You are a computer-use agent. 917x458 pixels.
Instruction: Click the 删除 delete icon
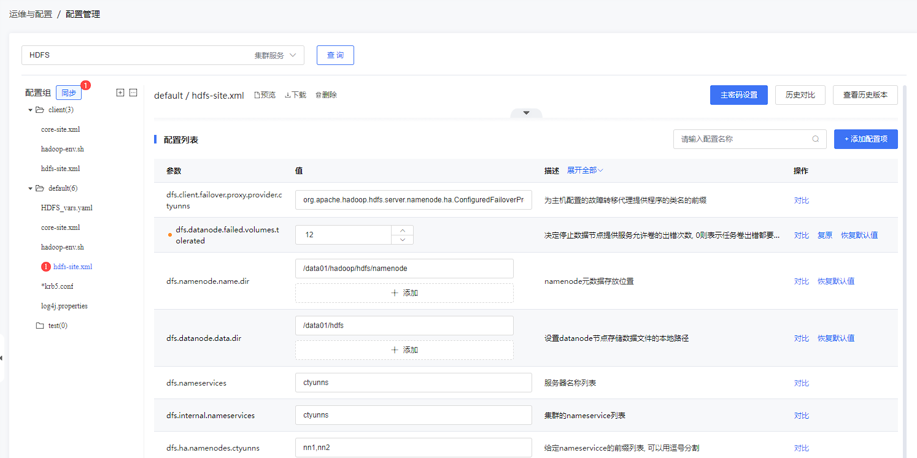[319, 95]
